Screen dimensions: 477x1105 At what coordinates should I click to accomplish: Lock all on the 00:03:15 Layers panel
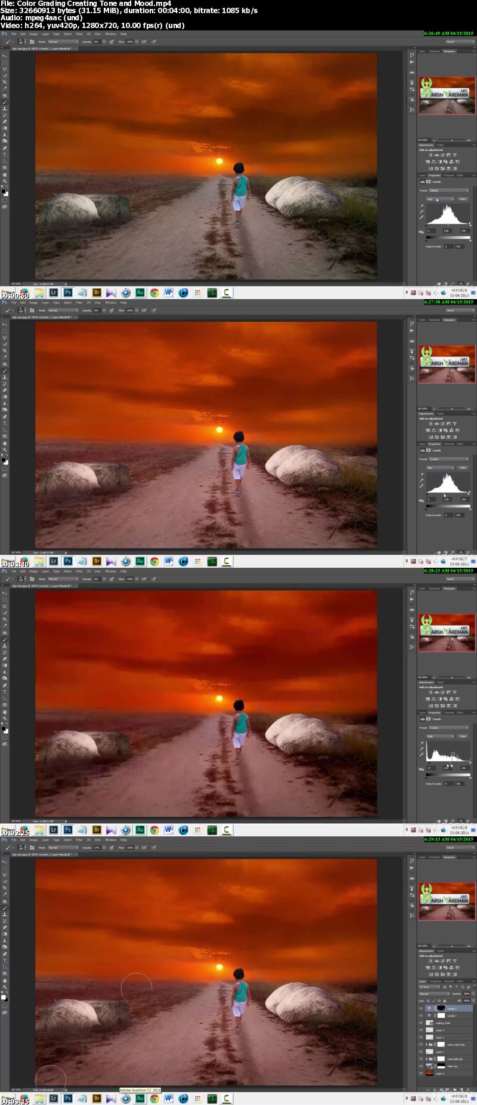coord(445,1001)
